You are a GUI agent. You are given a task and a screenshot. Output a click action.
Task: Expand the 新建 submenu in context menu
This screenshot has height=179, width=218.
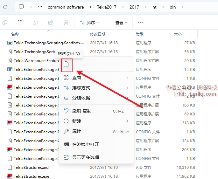[x=96, y=121]
